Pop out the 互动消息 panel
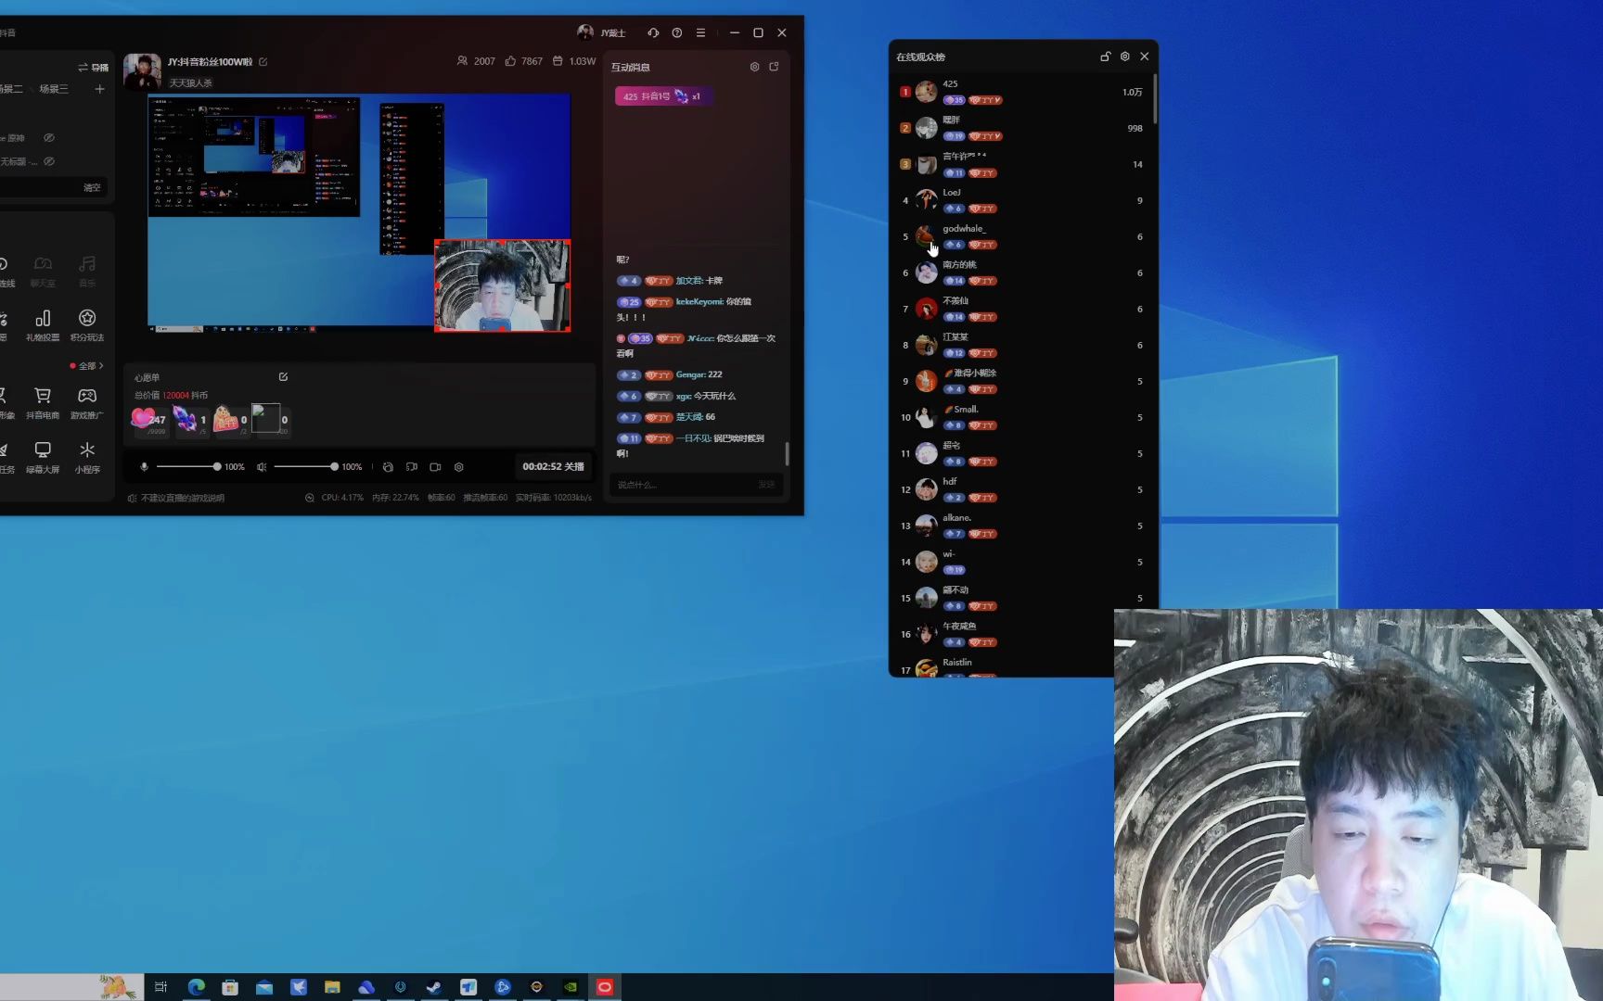Image resolution: width=1603 pixels, height=1001 pixels. (774, 67)
